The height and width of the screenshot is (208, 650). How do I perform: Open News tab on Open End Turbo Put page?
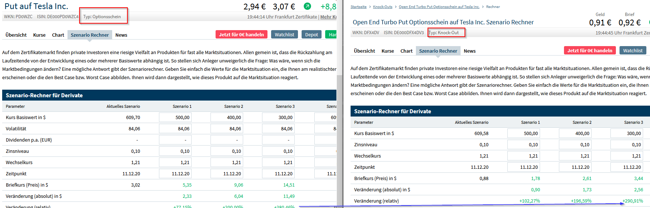point(470,51)
